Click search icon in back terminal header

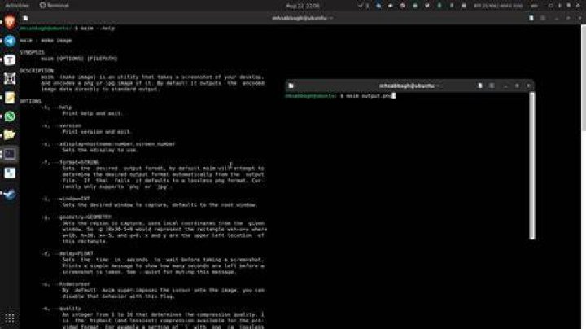pyautogui.click(x=531, y=18)
